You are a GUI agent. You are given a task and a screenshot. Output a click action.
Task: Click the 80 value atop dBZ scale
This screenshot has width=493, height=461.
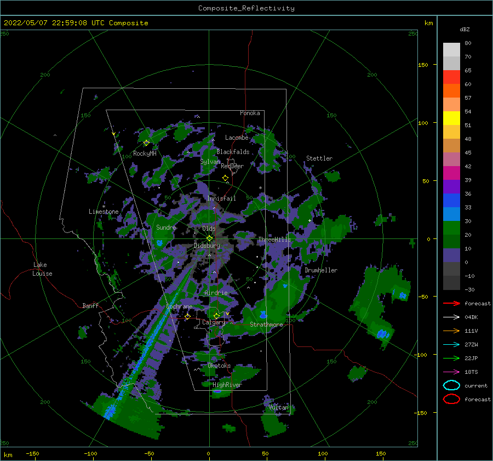click(x=468, y=43)
